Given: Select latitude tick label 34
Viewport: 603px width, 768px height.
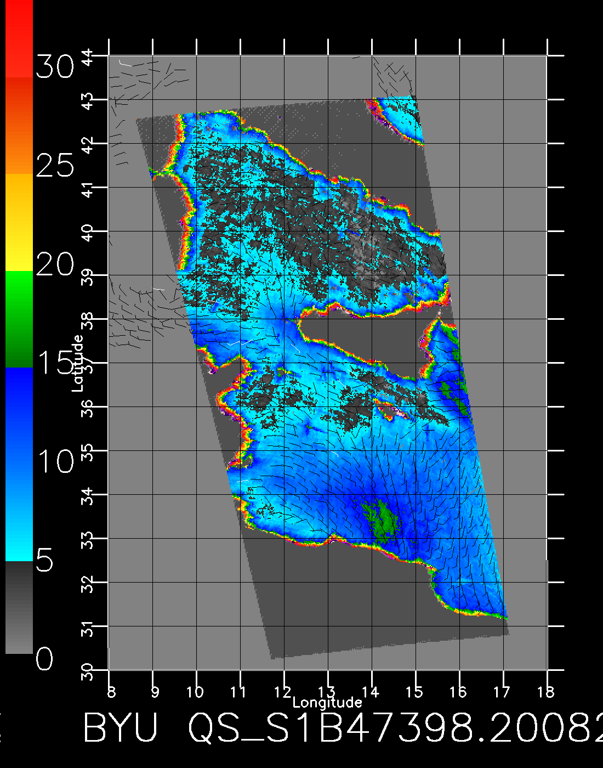Looking at the screenshot, I should (88, 495).
